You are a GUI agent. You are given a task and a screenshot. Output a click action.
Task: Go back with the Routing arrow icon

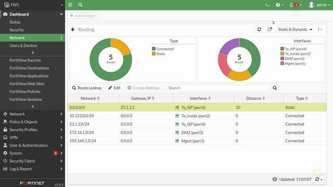click(73, 30)
